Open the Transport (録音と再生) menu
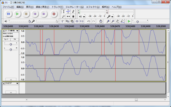The height and width of the screenshot is (107, 171). [43, 7]
